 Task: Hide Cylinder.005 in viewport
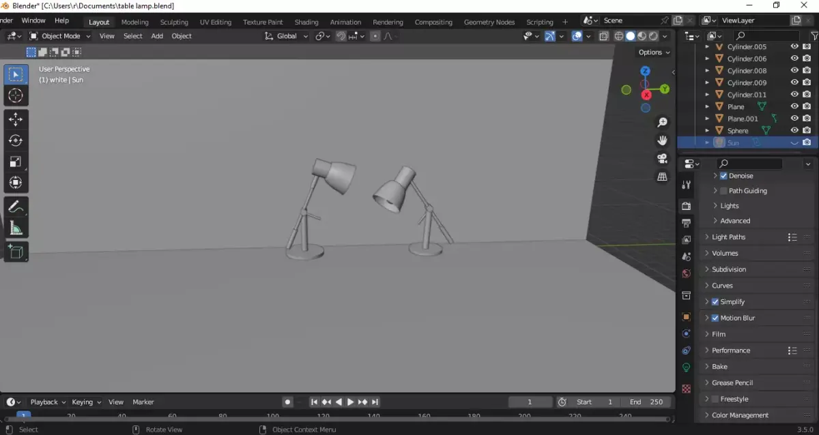pyautogui.click(x=794, y=46)
